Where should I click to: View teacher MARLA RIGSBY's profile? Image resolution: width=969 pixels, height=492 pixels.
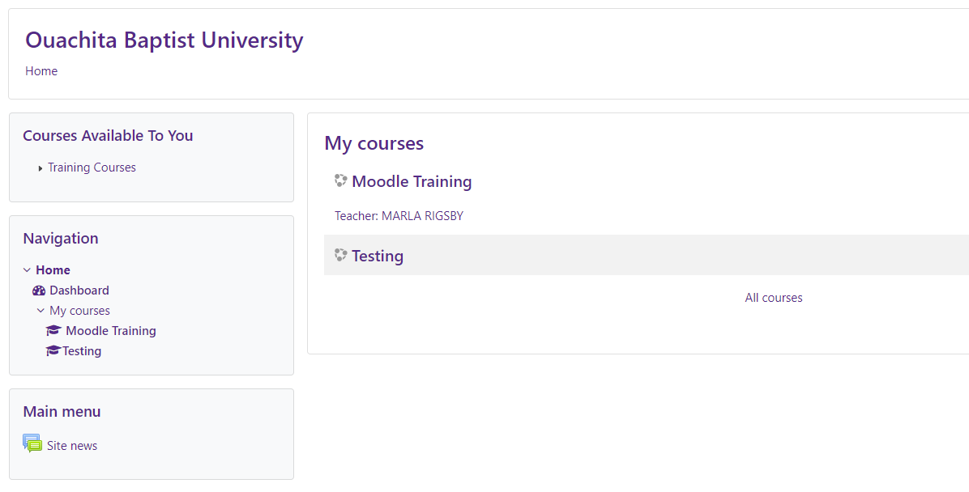[423, 216]
